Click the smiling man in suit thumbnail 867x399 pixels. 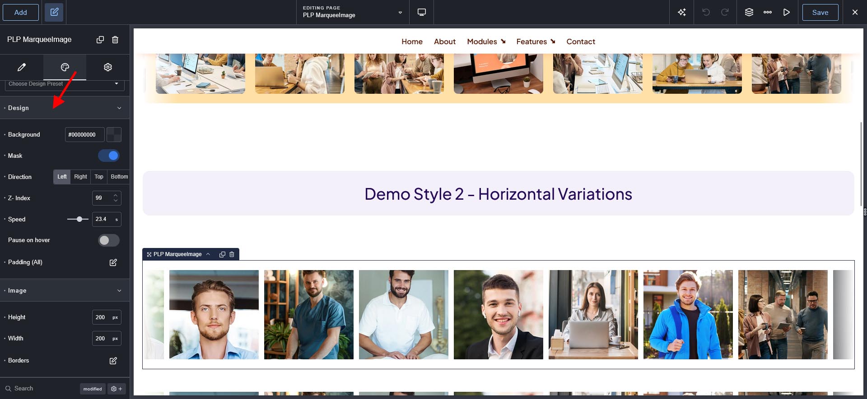[x=499, y=315]
